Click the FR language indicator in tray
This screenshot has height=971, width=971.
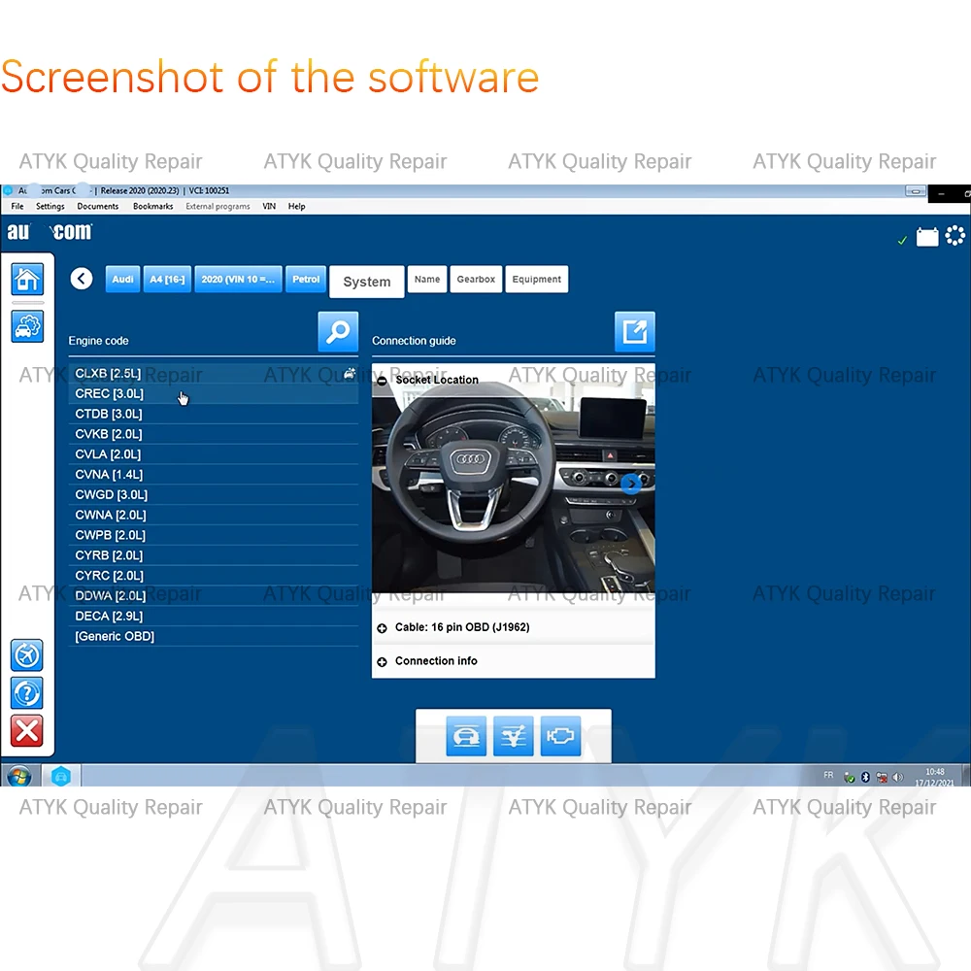coord(828,775)
